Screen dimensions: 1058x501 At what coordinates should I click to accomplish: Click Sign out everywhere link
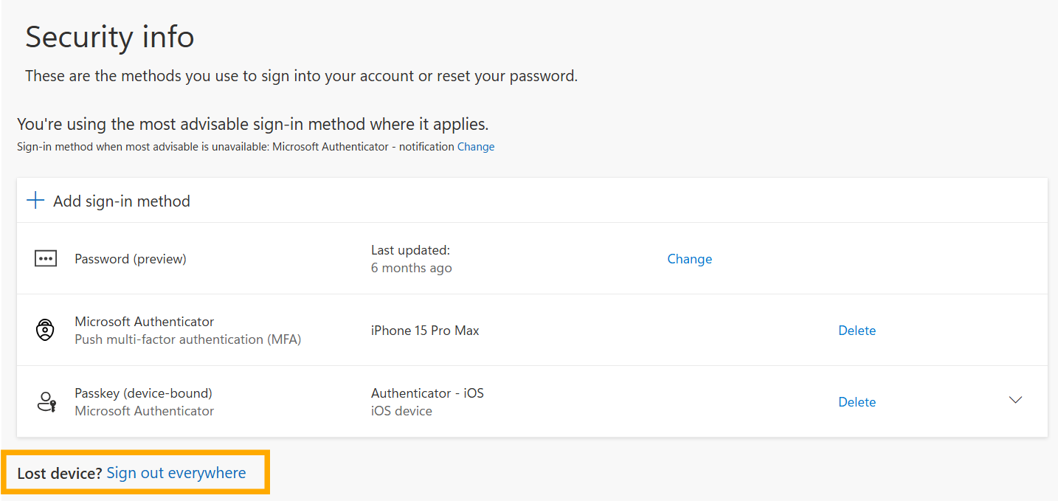pyautogui.click(x=176, y=473)
